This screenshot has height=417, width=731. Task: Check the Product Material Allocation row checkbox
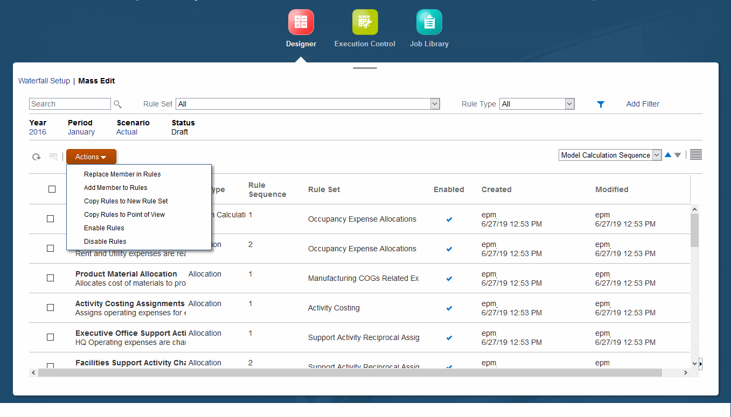[50, 278]
